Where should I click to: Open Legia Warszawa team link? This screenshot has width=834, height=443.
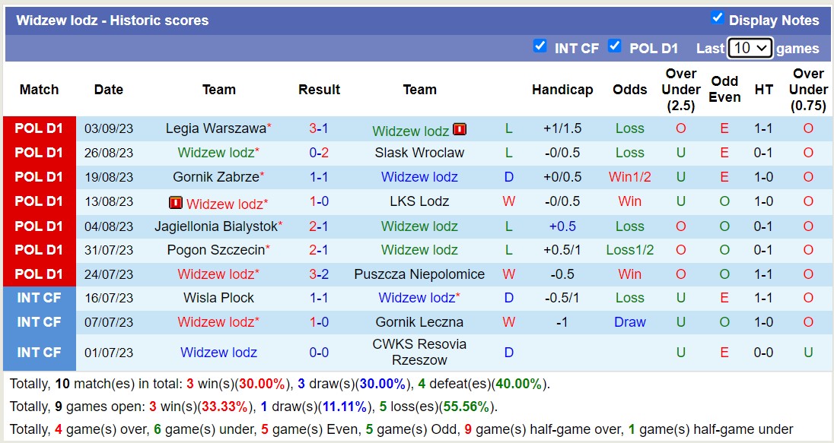point(215,128)
